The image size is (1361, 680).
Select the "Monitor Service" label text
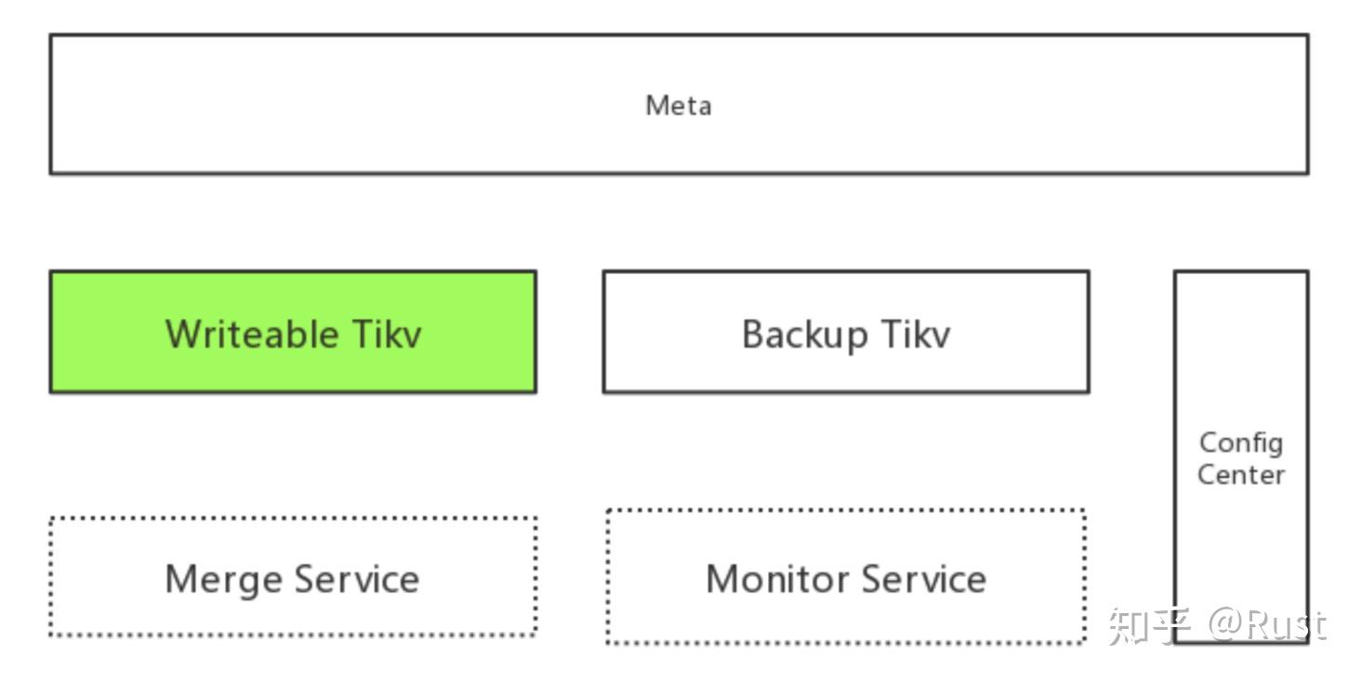coord(846,579)
